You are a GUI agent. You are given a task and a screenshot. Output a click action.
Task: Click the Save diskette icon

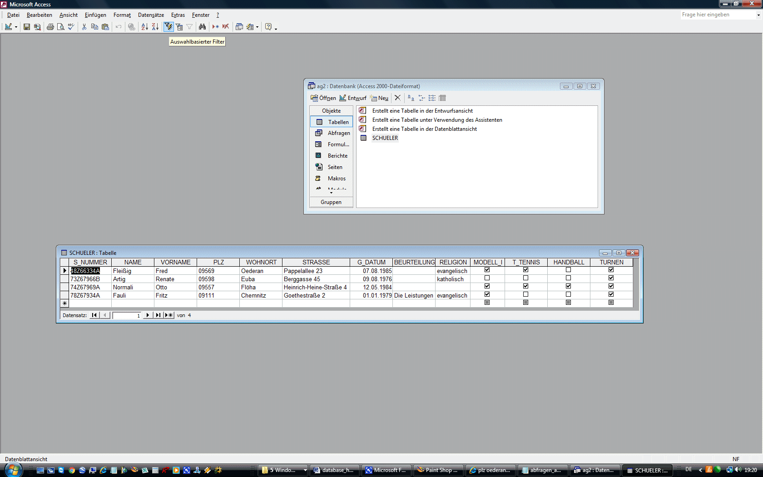click(x=27, y=27)
